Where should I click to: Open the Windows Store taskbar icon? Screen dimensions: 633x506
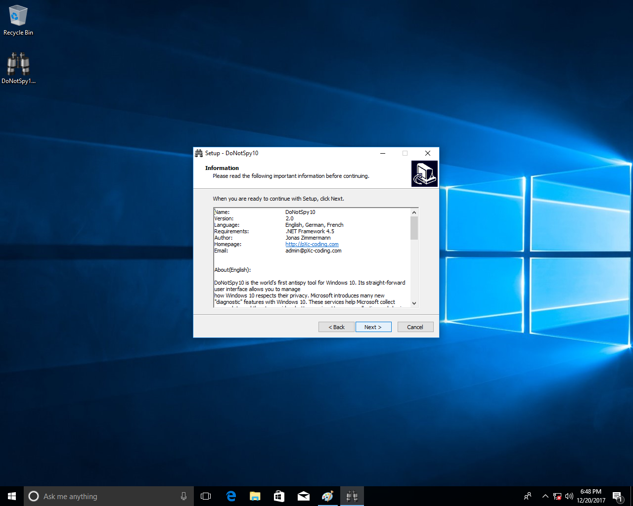(279, 496)
